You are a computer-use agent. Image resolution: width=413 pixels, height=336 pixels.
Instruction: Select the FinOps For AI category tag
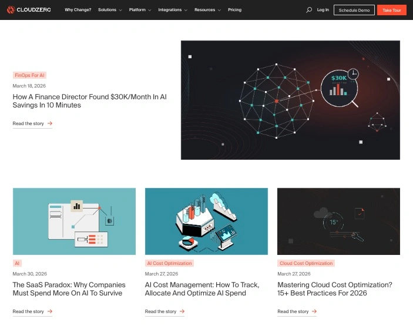coord(29,75)
